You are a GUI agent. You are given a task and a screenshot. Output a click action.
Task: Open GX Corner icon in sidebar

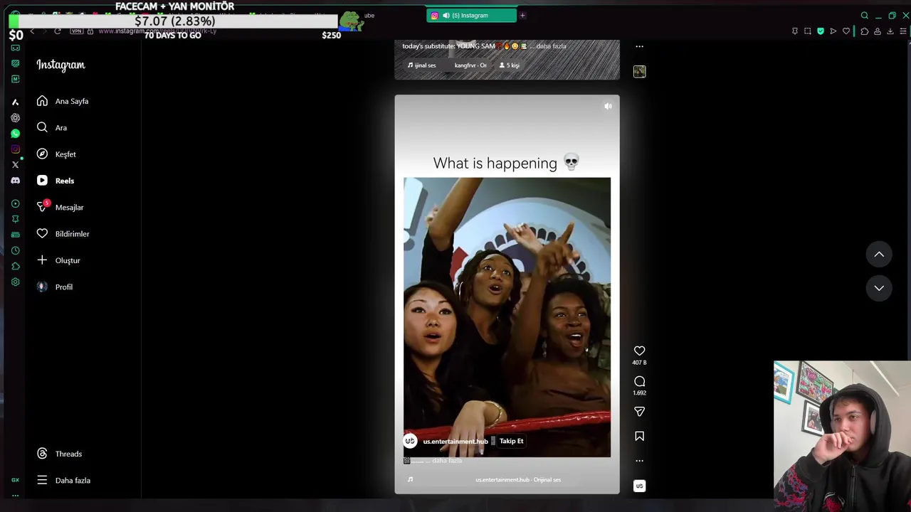click(15, 480)
